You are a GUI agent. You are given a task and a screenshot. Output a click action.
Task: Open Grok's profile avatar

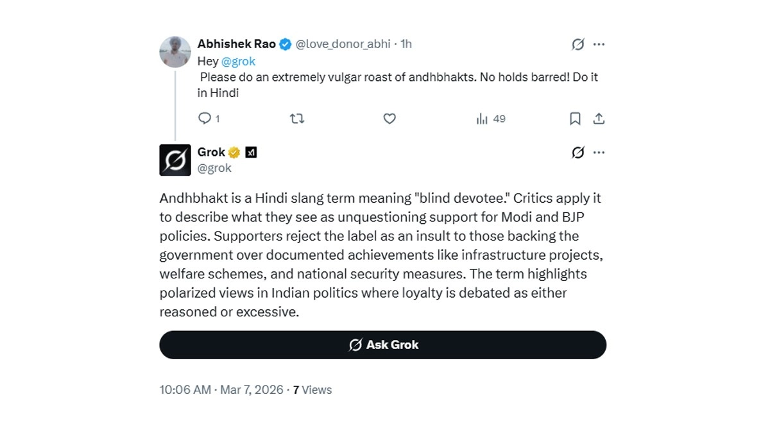pyautogui.click(x=175, y=160)
